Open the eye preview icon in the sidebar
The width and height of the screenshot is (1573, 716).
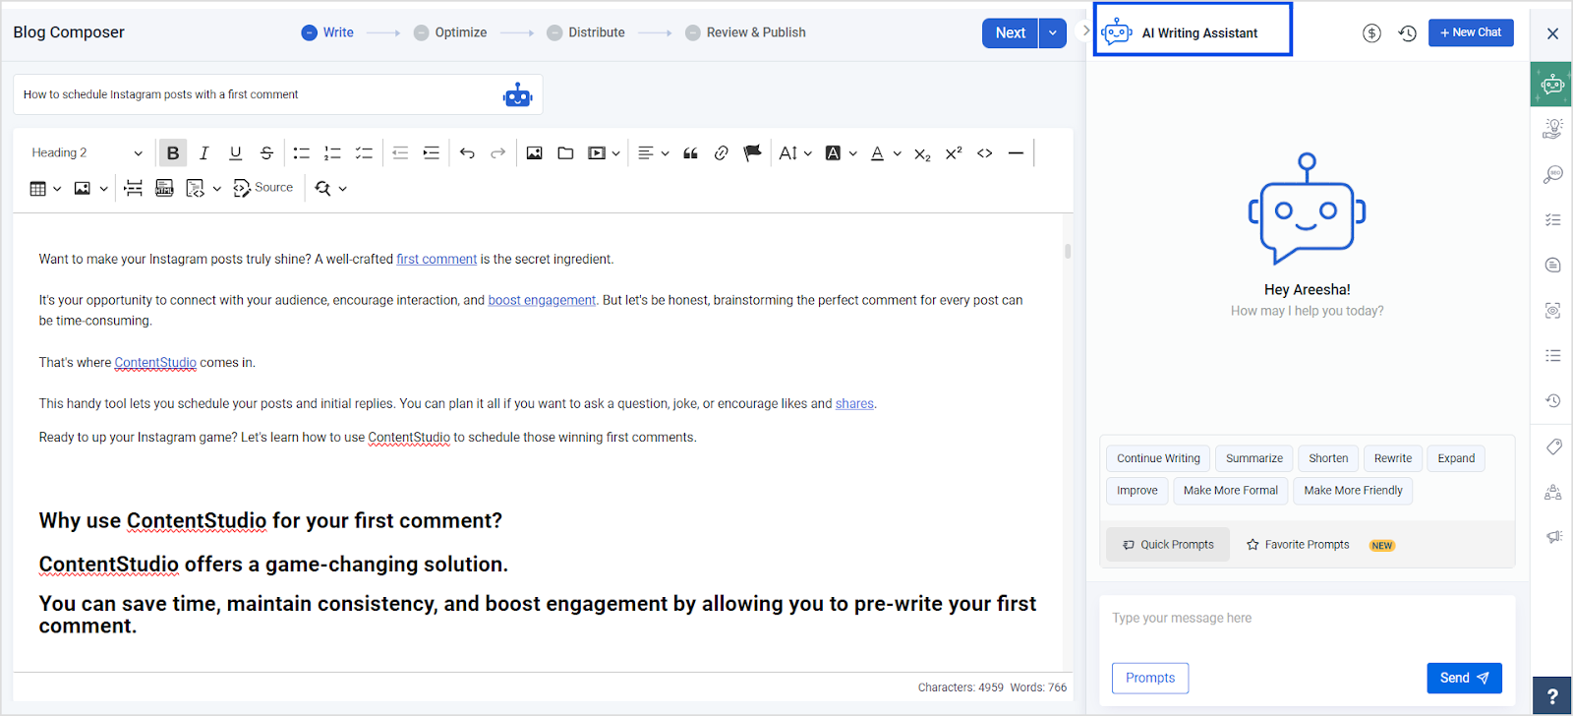[1552, 311]
